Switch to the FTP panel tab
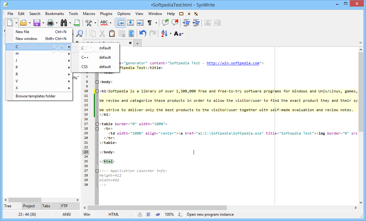 coord(70,206)
